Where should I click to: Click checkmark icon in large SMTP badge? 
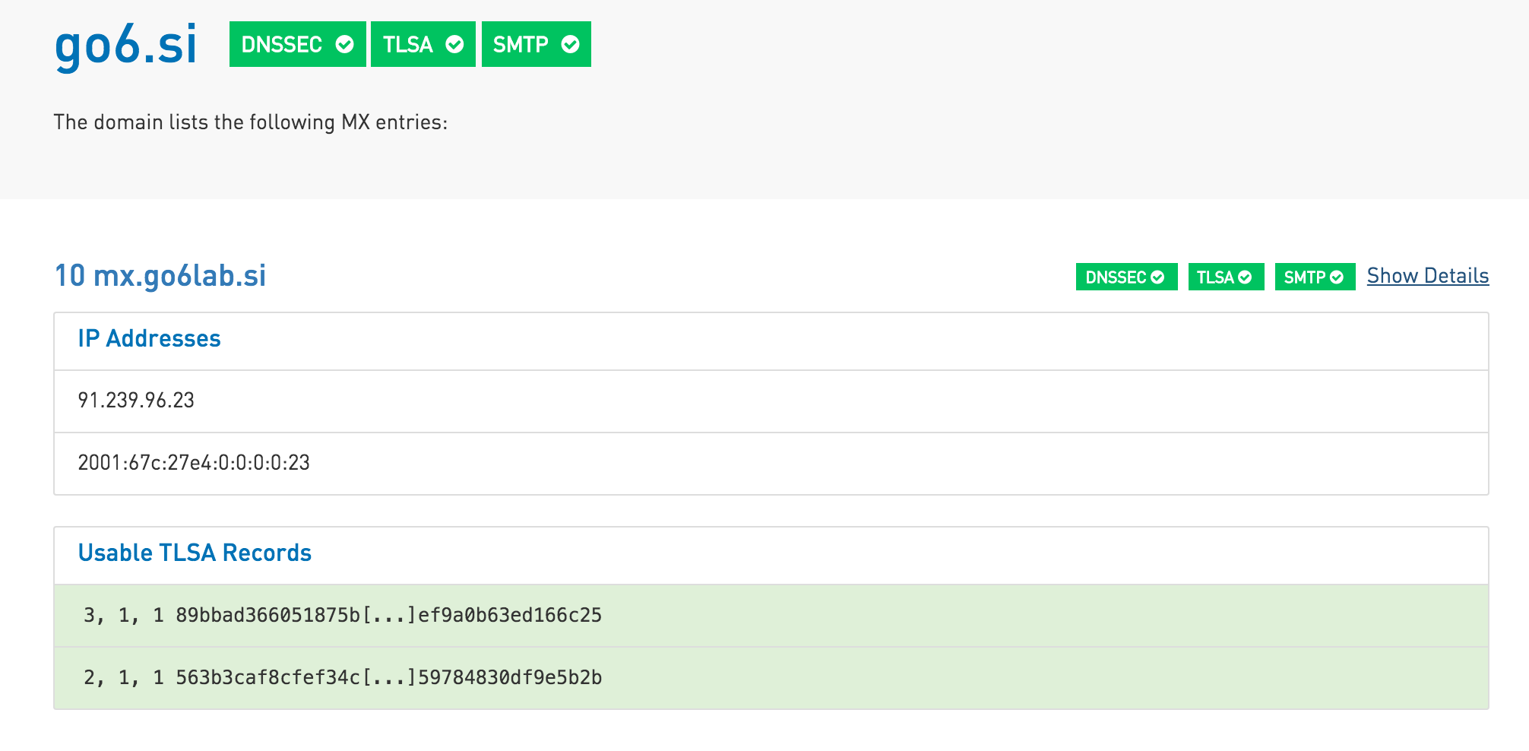(x=570, y=45)
